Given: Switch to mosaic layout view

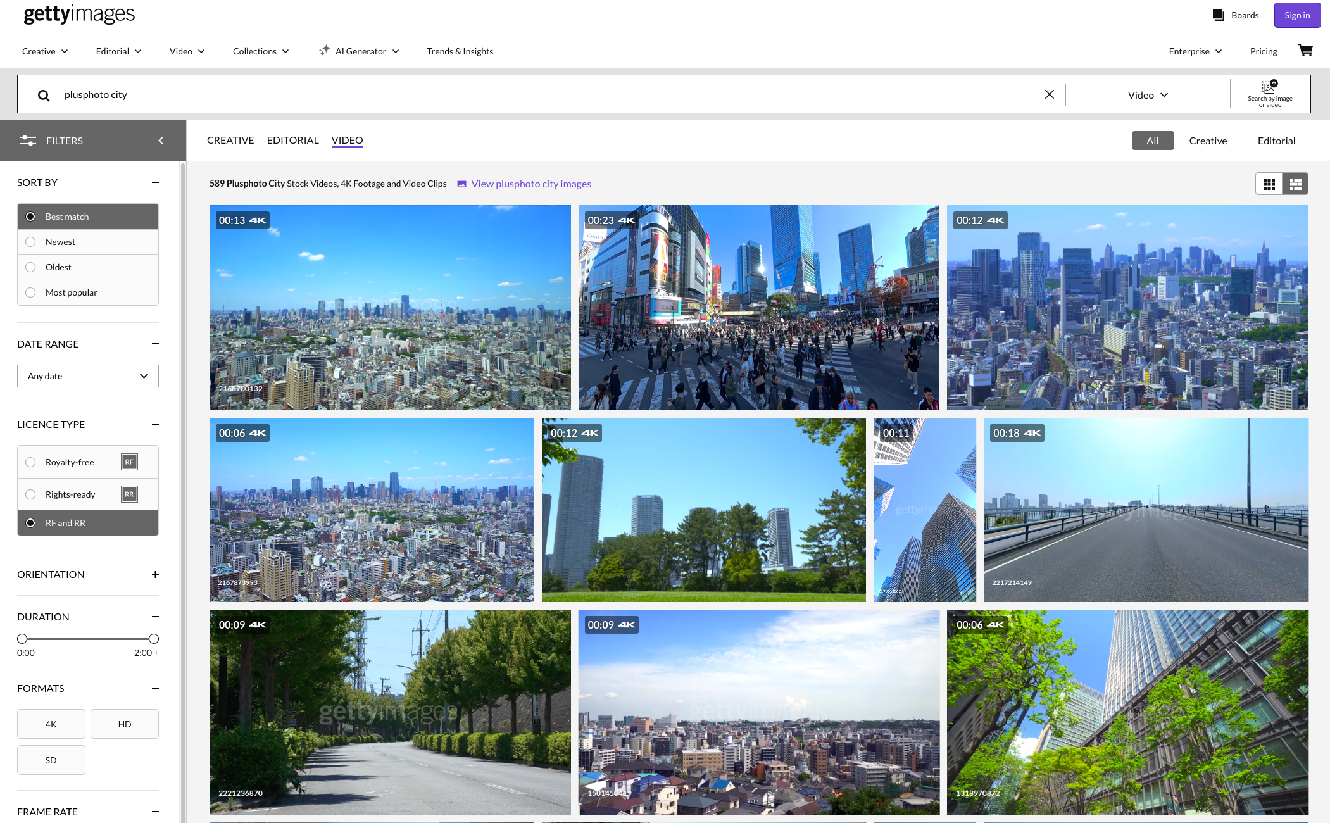Looking at the screenshot, I should click(x=1295, y=184).
